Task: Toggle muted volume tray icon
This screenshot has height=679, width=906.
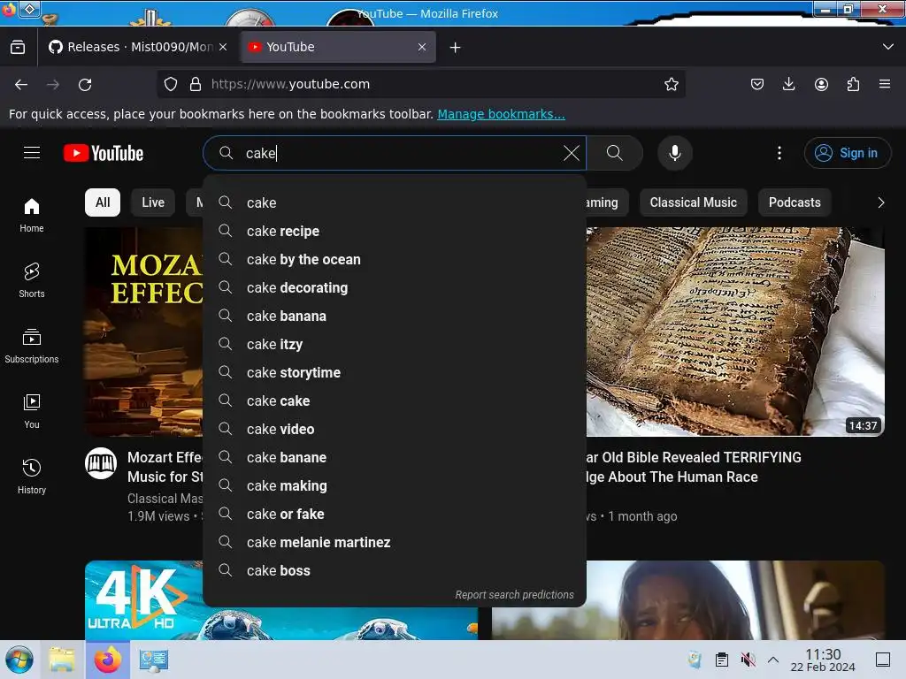Action: 748,660
